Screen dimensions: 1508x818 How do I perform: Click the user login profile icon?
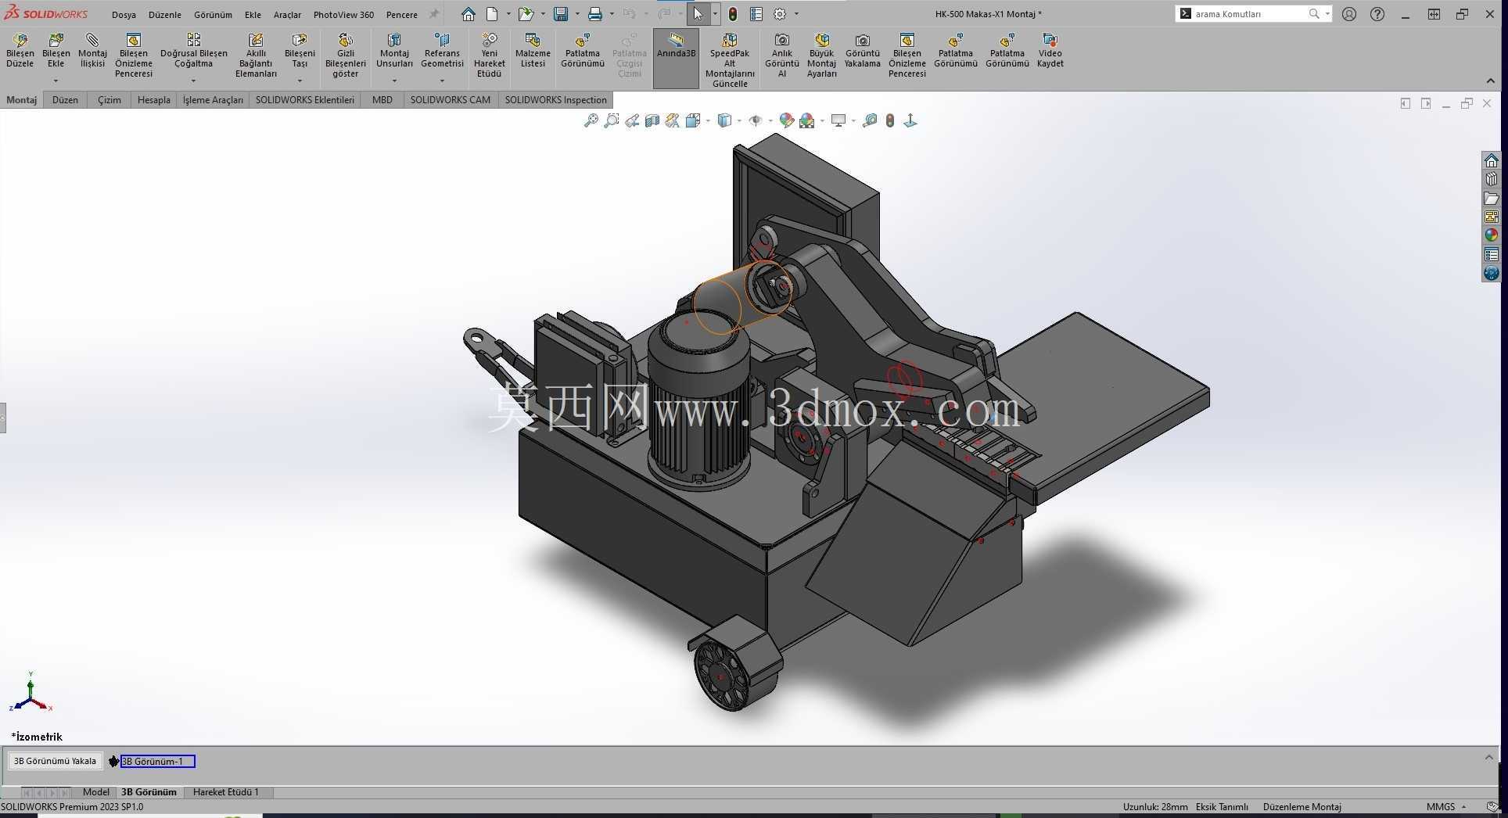1349,14
